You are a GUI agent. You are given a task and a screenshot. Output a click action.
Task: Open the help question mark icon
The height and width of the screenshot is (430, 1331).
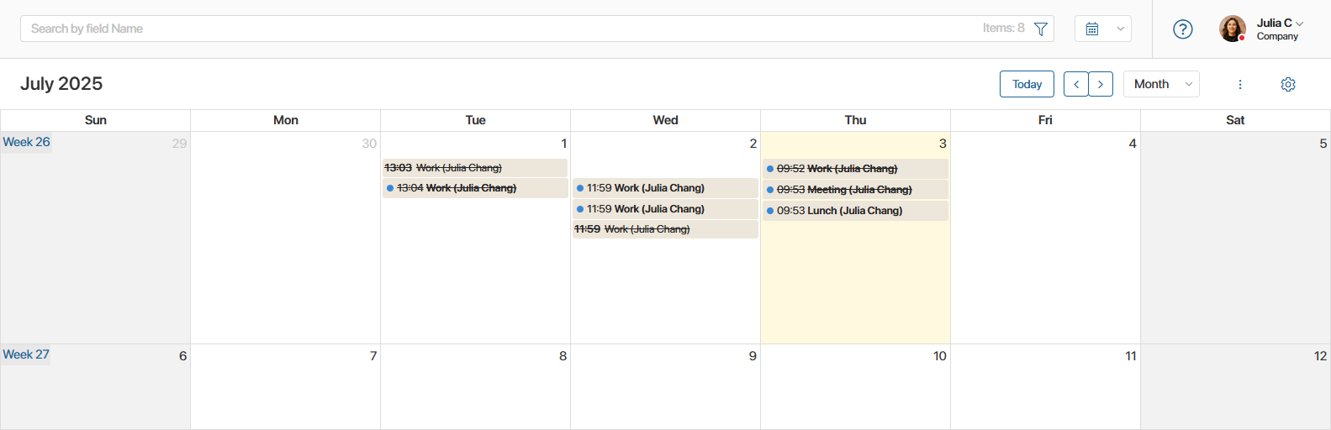1183,29
